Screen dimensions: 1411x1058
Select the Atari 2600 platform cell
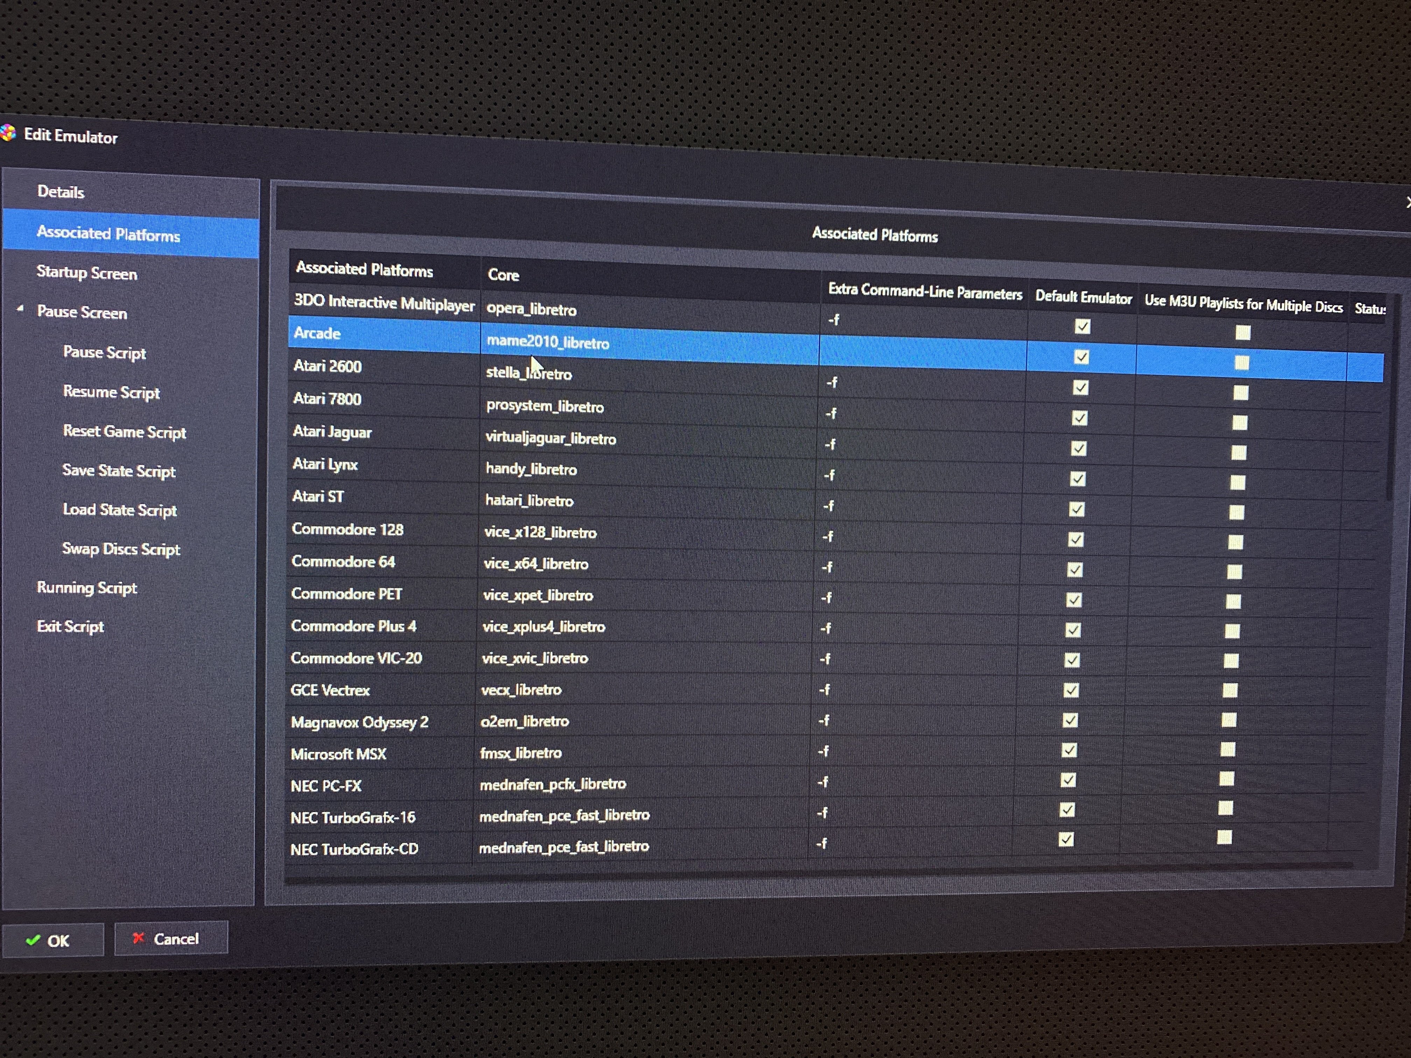384,367
